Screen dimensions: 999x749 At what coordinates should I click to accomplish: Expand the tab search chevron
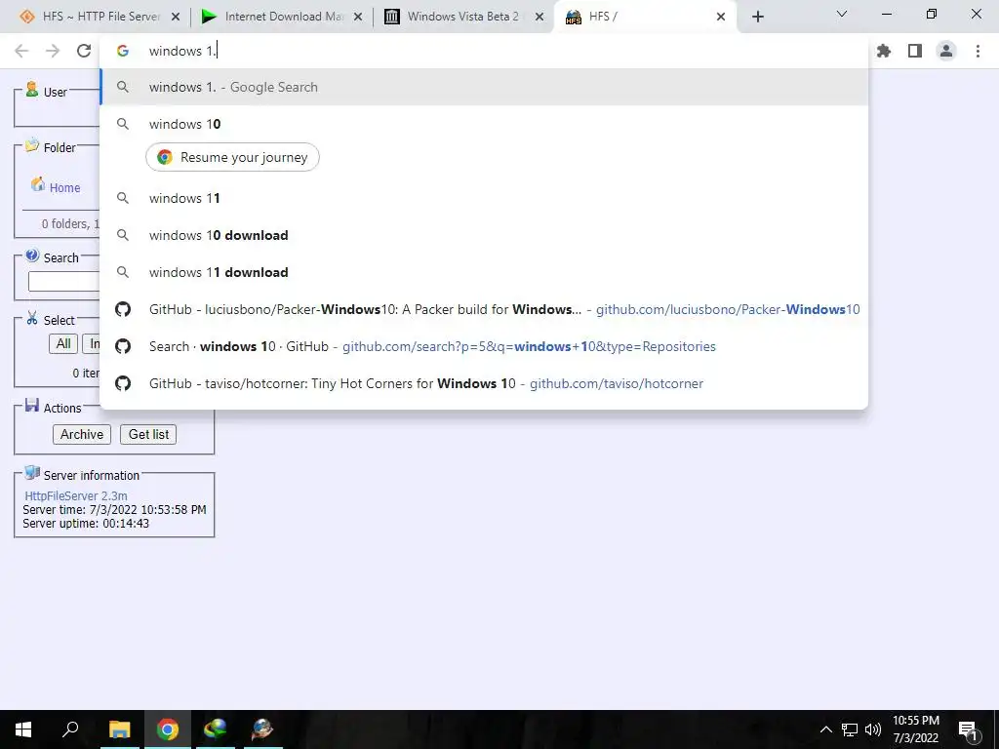pyautogui.click(x=842, y=14)
